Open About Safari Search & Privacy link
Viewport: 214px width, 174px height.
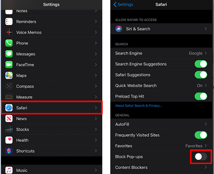pos(138,106)
